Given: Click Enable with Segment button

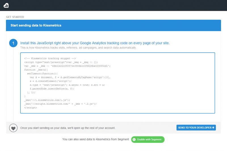Looking at the screenshot, I should [x=148, y=139].
